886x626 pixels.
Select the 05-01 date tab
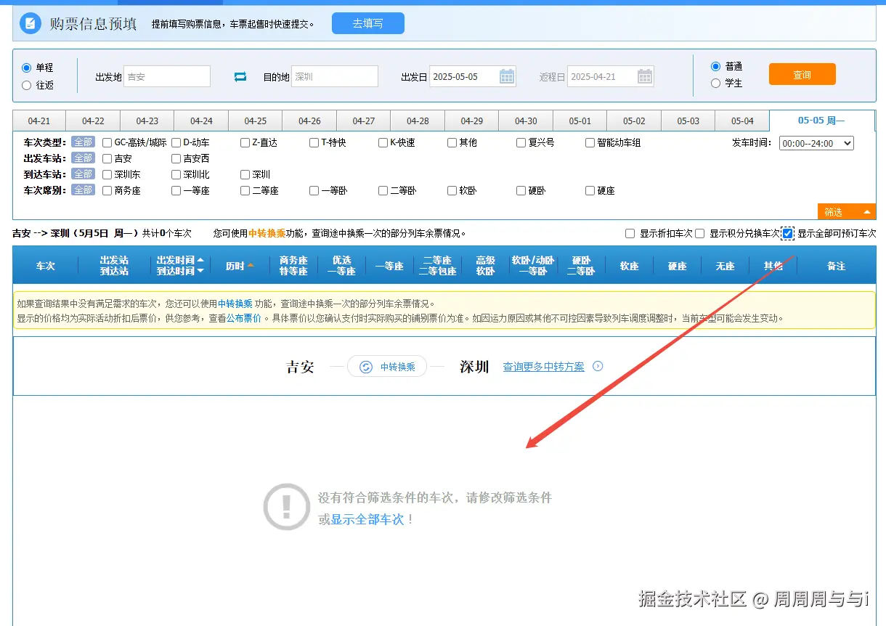[x=580, y=120]
